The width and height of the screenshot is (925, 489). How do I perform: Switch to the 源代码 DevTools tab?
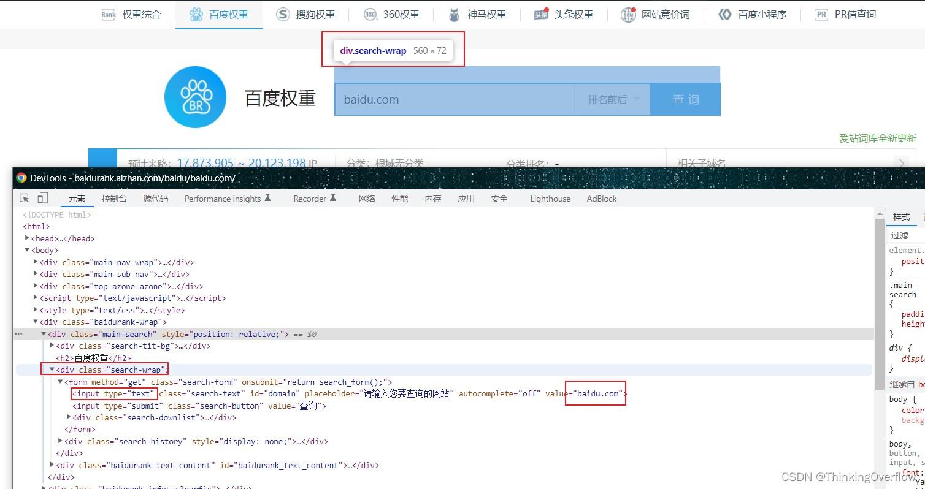[156, 199]
